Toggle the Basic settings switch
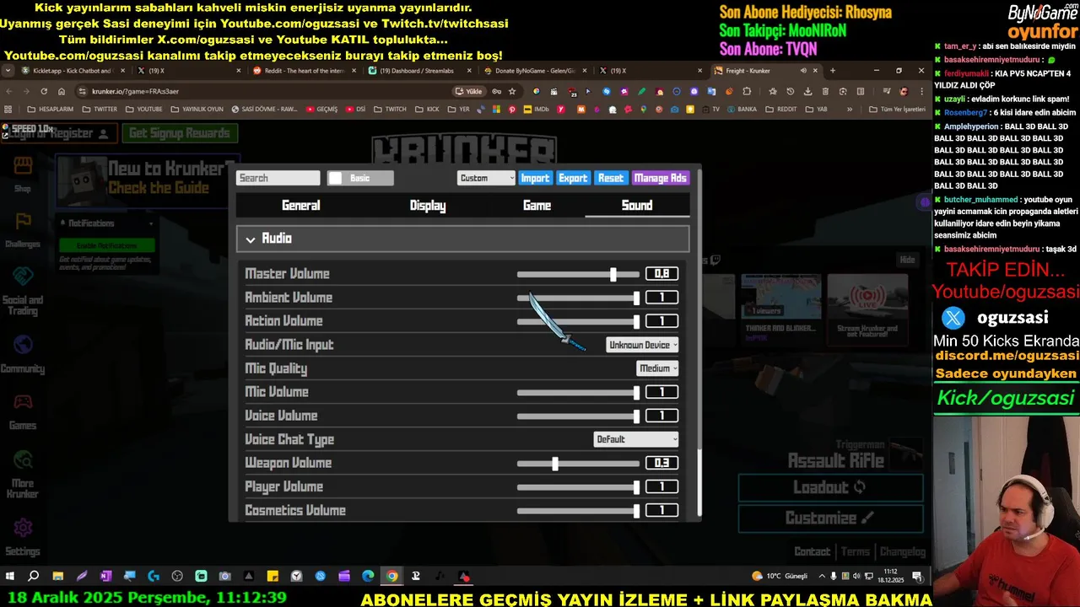Screen dimensions: 1080x607 point(360,178)
